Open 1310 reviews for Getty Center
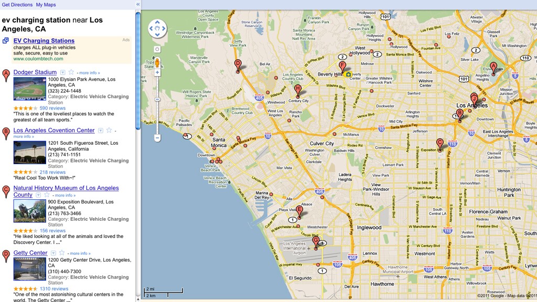The width and height of the screenshot is (537, 302). (54, 289)
